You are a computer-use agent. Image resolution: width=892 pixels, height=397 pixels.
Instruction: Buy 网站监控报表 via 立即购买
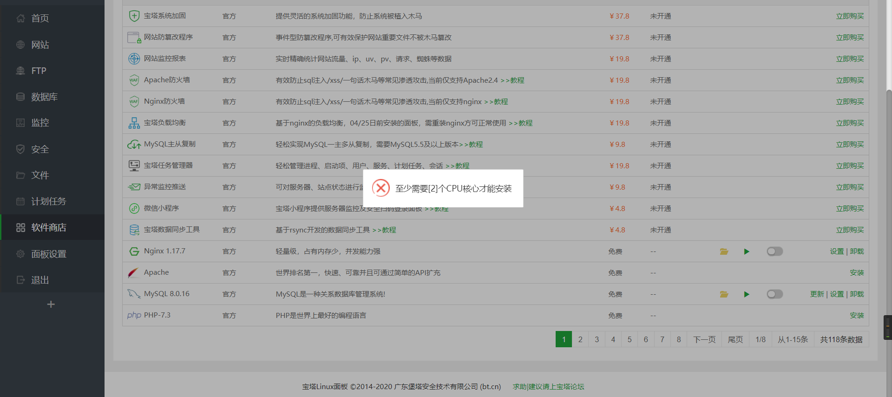850,59
